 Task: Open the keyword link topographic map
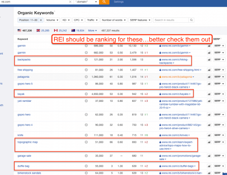pyautogui.click(x=28, y=142)
